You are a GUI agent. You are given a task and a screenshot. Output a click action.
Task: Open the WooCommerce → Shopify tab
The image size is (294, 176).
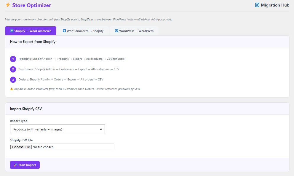coord(83,31)
